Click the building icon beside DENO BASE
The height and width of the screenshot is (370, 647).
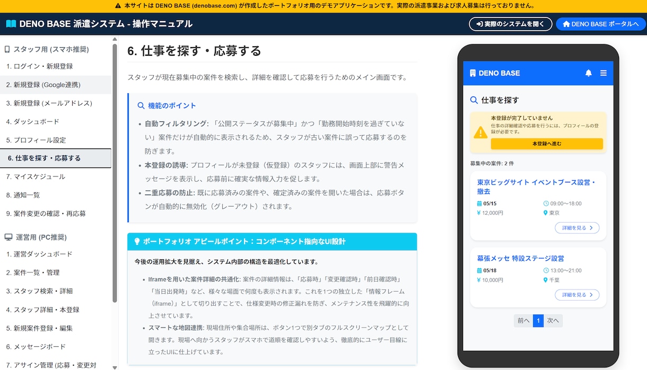(473, 73)
